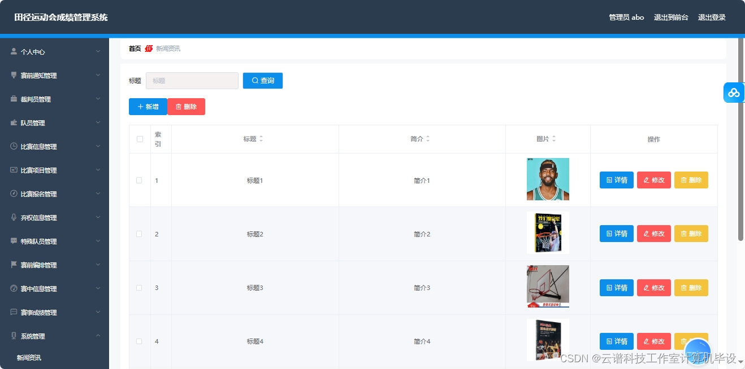The height and width of the screenshot is (369, 745).
Task: Check the checkbox for row 标题3
Action: pos(140,287)
